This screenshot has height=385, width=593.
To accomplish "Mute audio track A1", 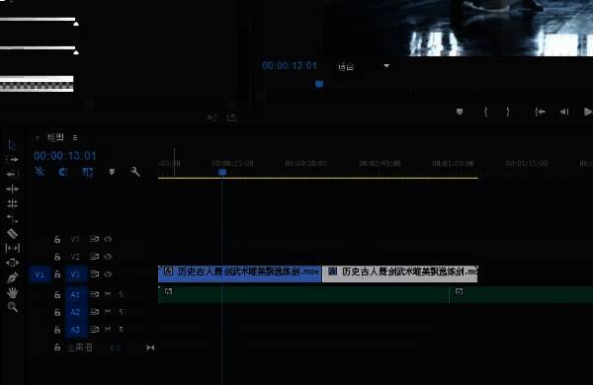I will pyautogui.click(x=108, y=294).
